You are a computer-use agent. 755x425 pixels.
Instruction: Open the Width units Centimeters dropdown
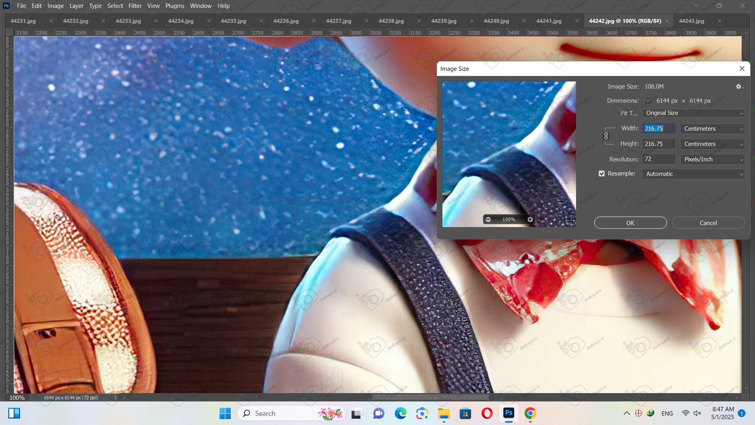click(713, 129)
